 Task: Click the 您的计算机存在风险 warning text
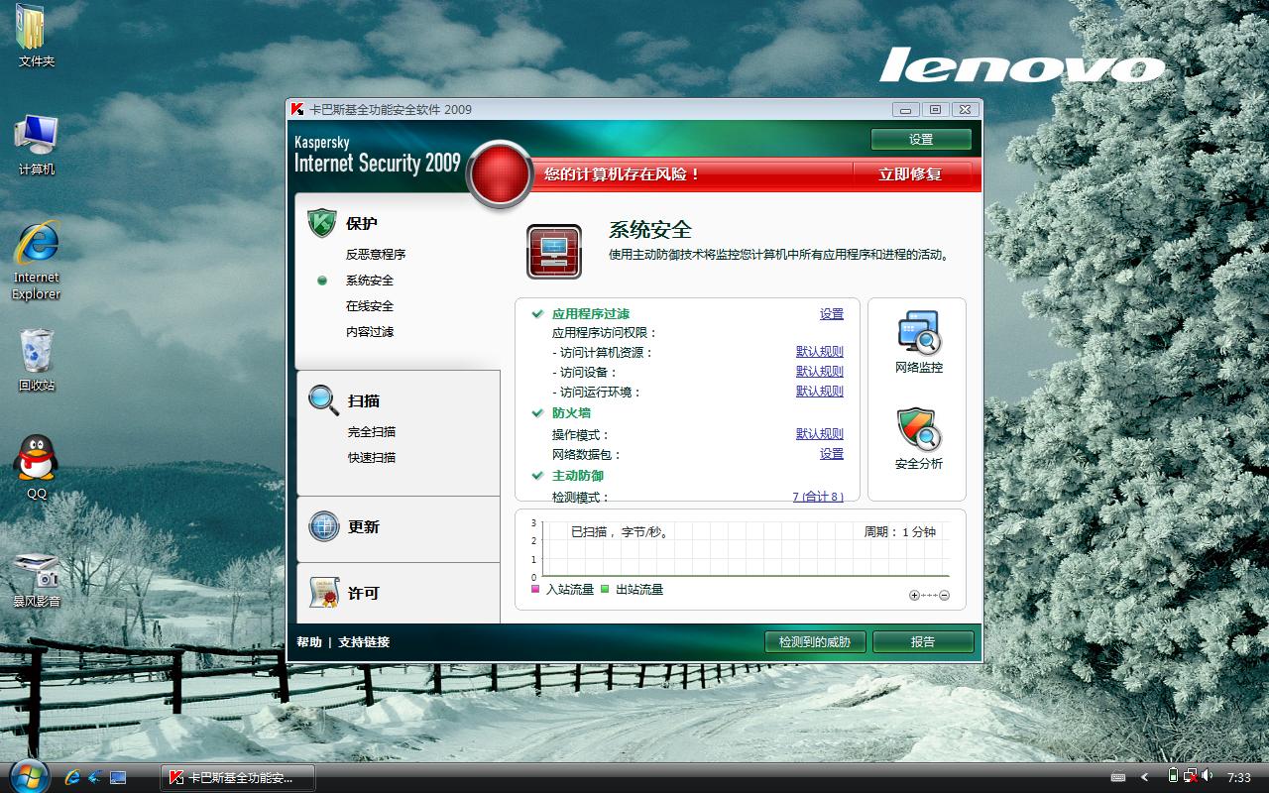(622, 174)
